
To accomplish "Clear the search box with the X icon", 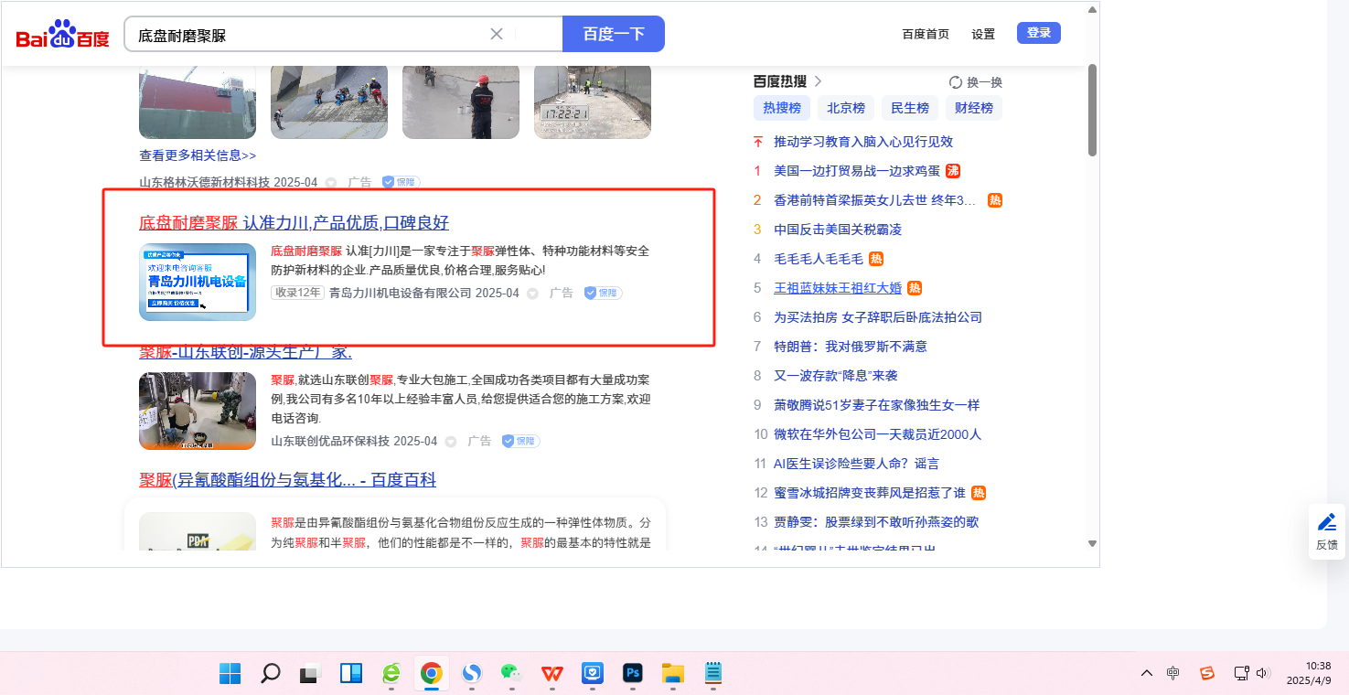I will [x=497, y=34].
